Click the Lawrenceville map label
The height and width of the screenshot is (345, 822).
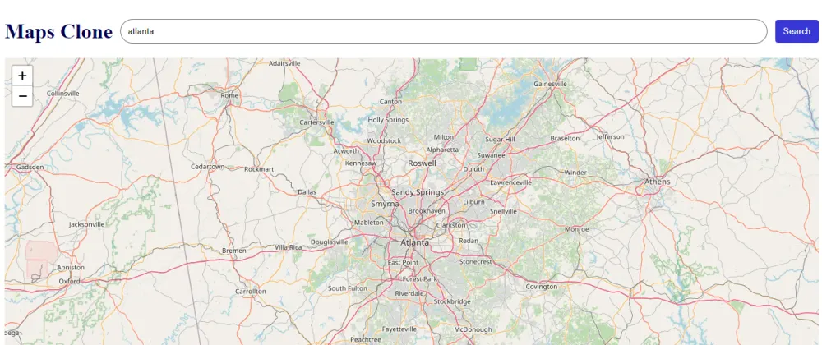pos(510,182)
